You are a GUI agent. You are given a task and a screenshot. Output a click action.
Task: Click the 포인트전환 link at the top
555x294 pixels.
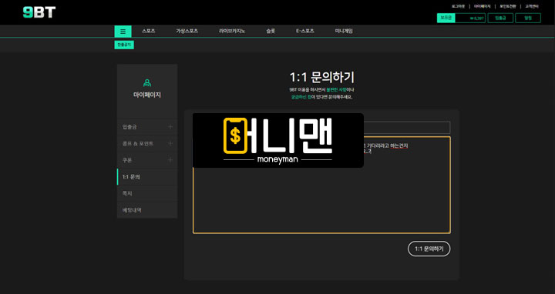pos(508,6)
